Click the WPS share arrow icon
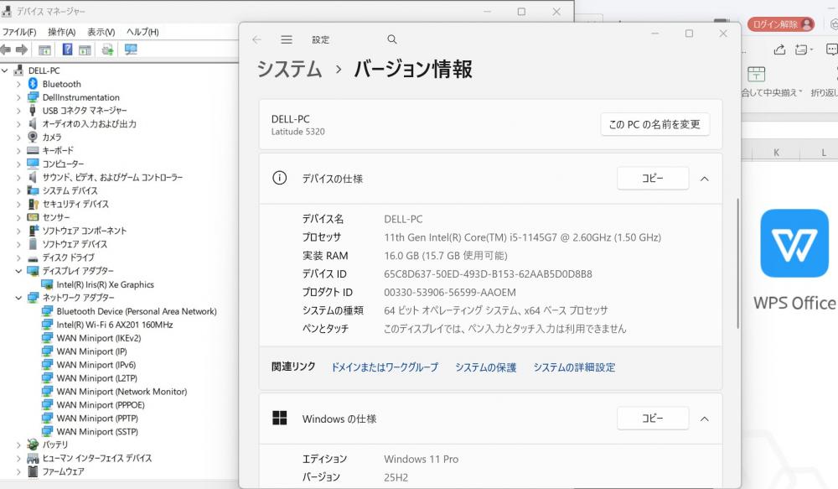Viewport: 838px width, 489px height. (x=779, y=49)
